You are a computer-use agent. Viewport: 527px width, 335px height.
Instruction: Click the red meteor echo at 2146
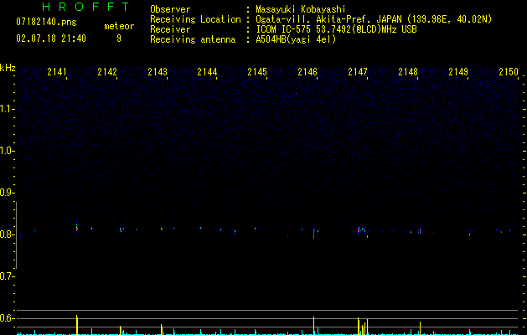pyautogui.click(x=313, y=233)
